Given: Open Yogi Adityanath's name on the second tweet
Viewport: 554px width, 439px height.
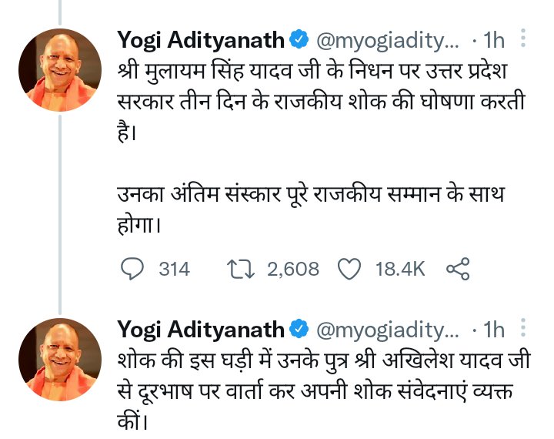Looking at the screenshot, I should [x=200, y=330].
